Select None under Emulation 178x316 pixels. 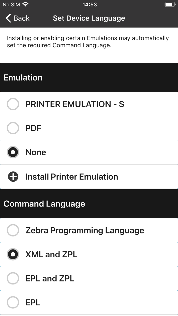click(x=13, y=152)
